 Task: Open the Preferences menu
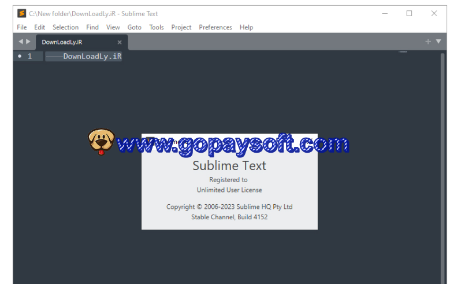(x=215, y=27)
